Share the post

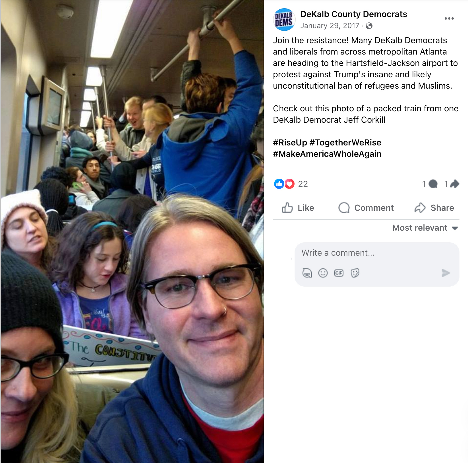pos(434,208)
